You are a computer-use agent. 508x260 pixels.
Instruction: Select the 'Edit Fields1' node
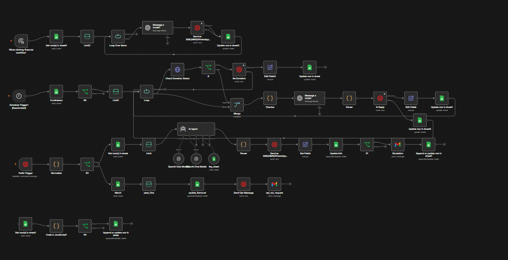[x=270, y=67]
